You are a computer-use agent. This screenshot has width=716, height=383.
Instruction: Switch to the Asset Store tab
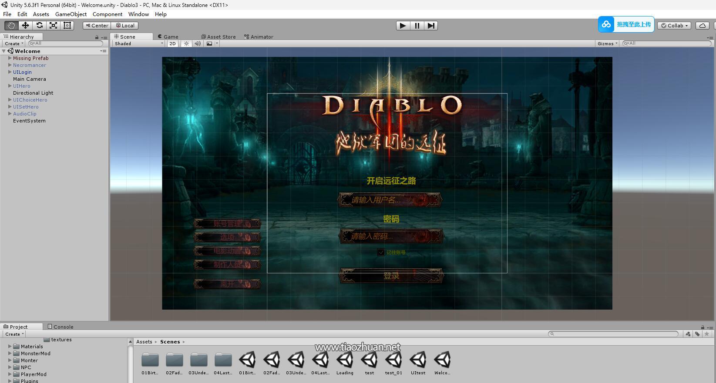pos(218,37)
